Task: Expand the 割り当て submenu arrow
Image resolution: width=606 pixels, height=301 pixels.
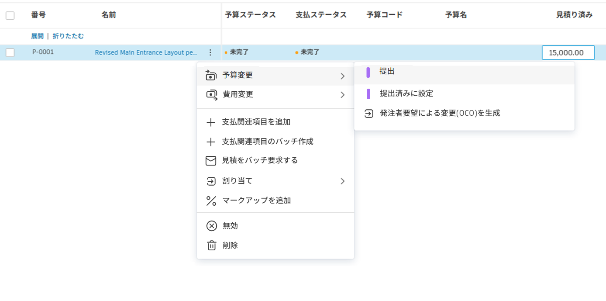Action: click(x=343, y=180)
